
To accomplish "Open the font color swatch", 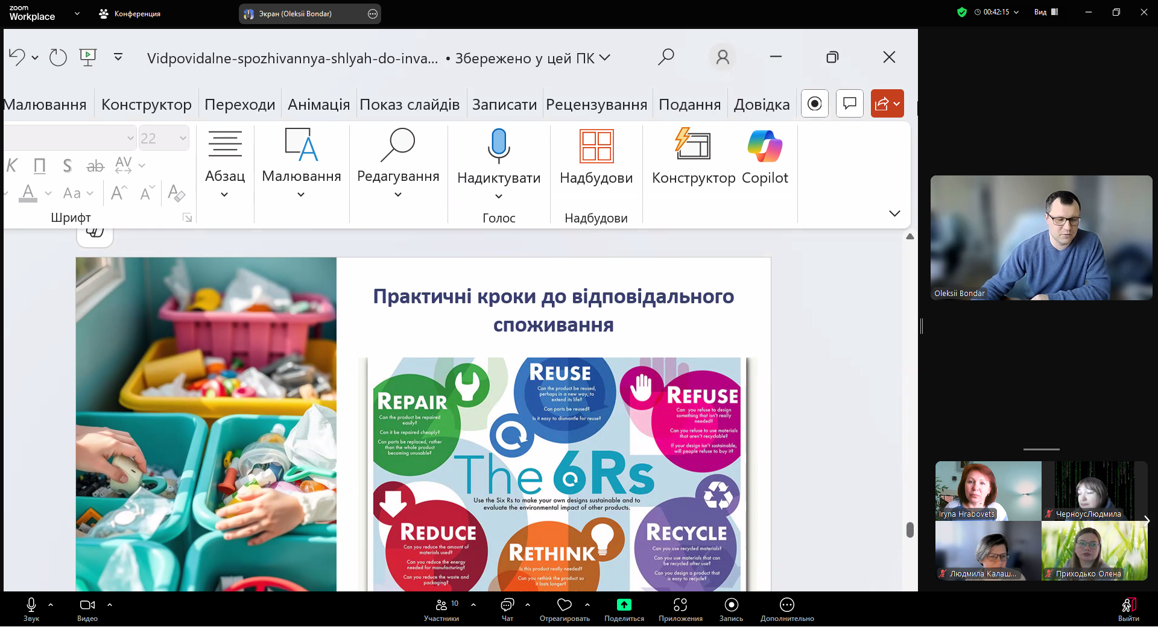I will tap(28, 193).
